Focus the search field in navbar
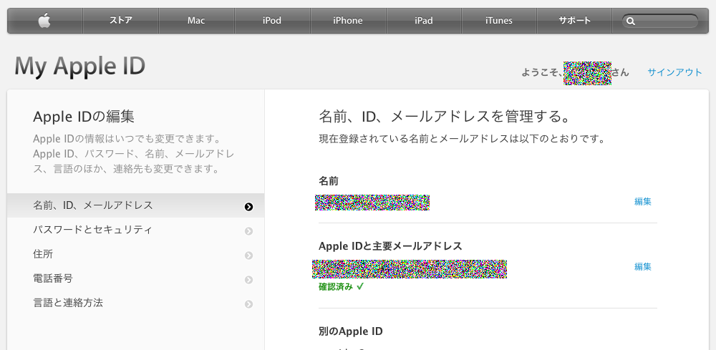 pyautogui.click(x=660, y=21)
